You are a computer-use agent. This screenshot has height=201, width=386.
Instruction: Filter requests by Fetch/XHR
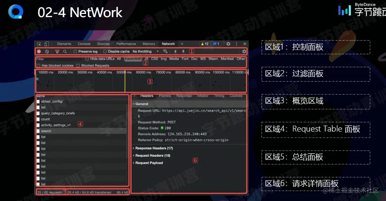pos(133,59)
